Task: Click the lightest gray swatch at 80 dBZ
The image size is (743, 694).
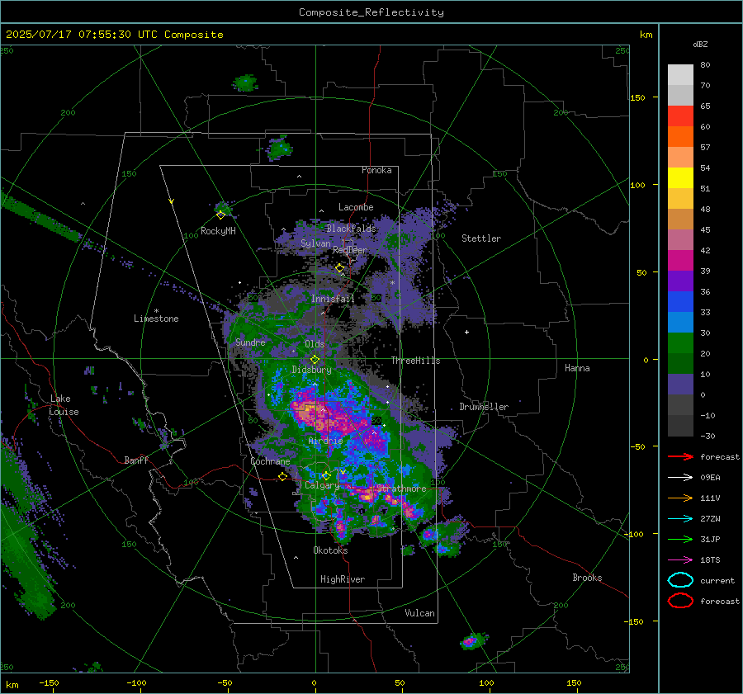Action: 680,75
